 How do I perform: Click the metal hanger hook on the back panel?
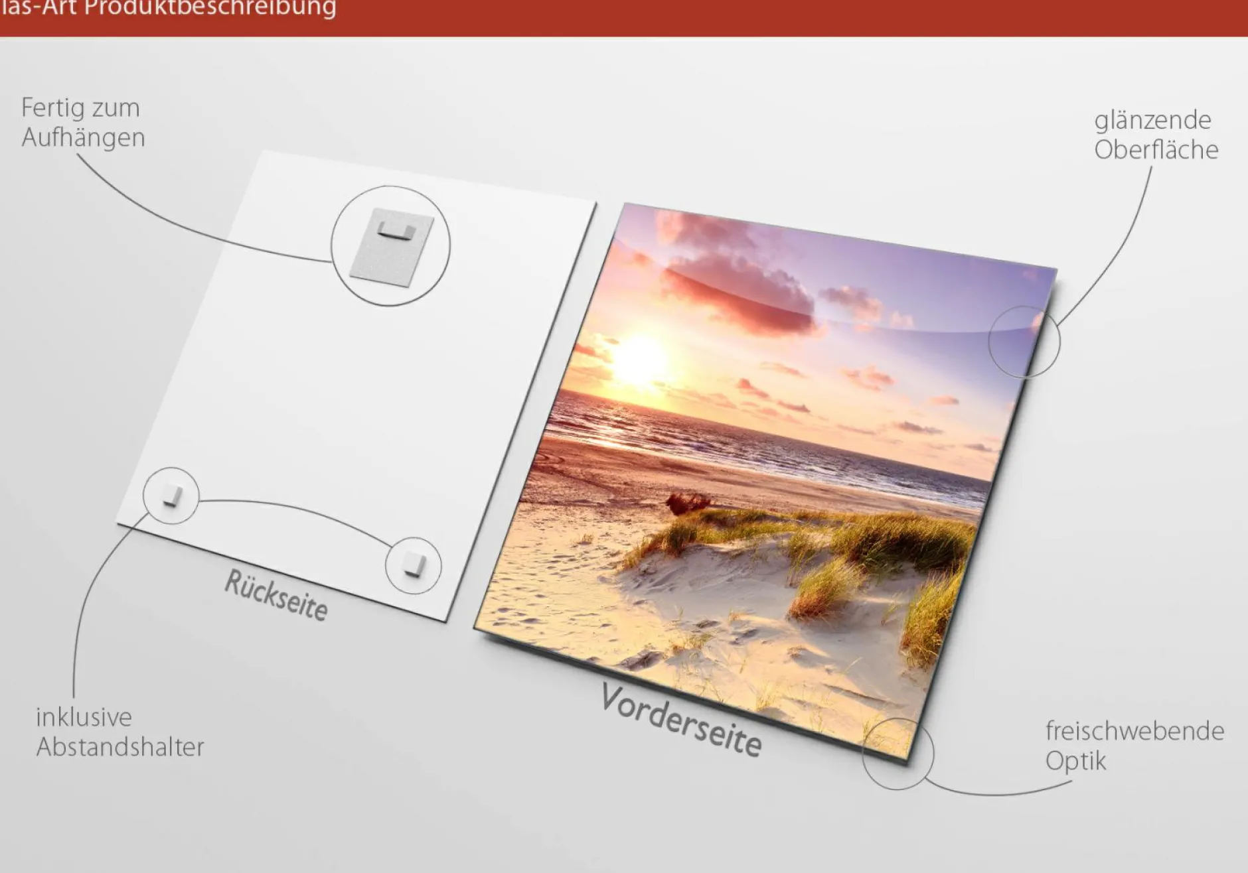tap(396, 232)
